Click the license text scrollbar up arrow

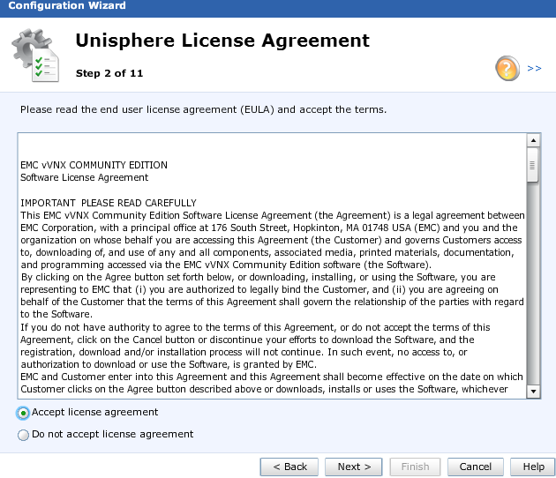(533, 140)
